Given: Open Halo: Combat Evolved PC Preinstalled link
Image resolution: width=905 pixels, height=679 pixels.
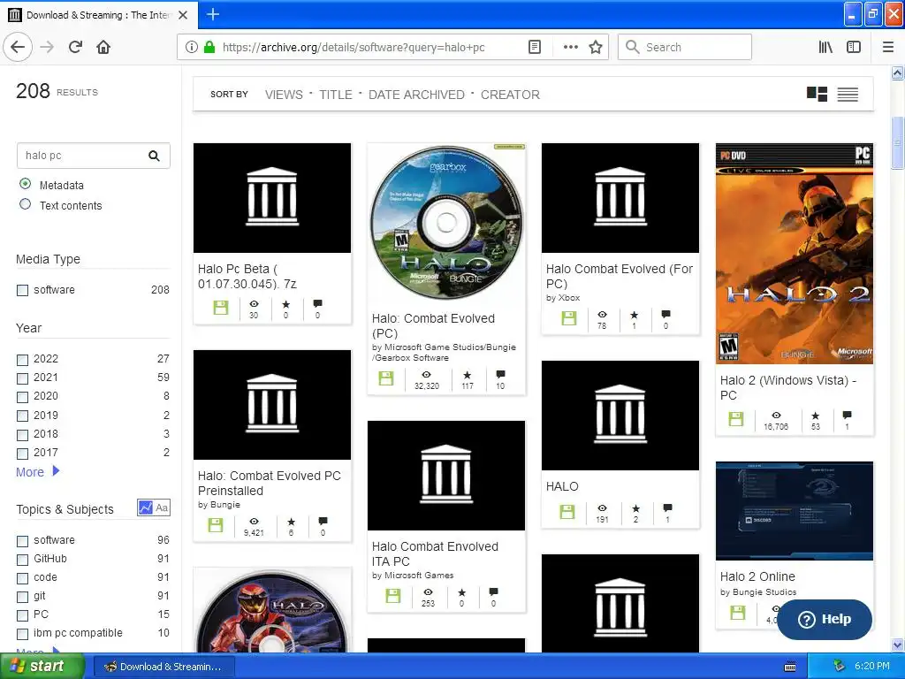Looking at the screenshot, I should (x=269, y=483).
